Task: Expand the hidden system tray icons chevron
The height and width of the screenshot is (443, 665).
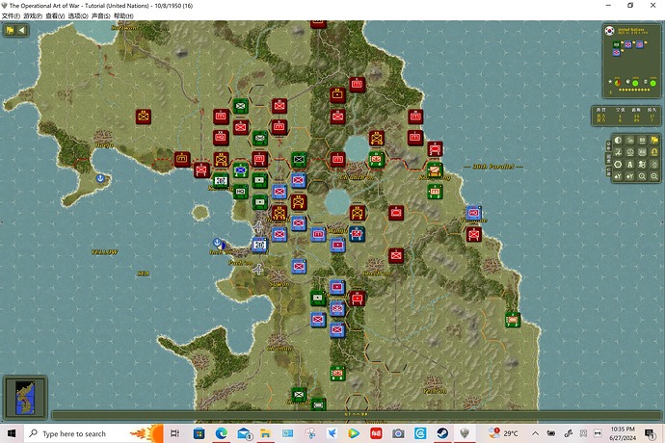Action: pos(535,433)
